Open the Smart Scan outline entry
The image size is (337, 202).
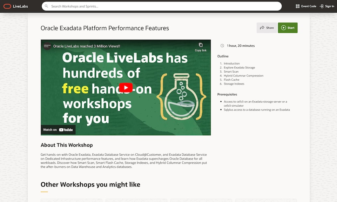click(231, 71)
